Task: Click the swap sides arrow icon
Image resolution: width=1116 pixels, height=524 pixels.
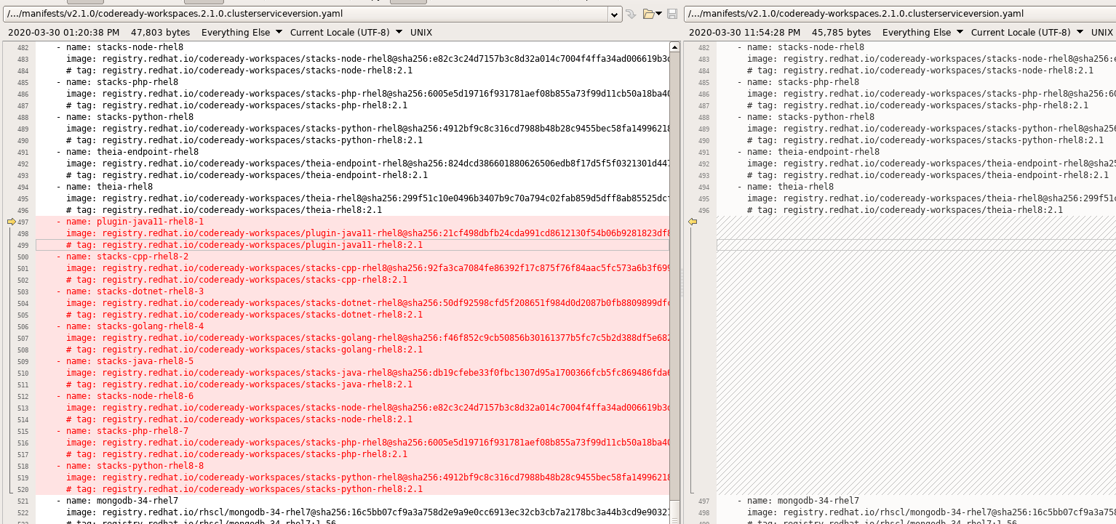Action: [x=631, y=14]
